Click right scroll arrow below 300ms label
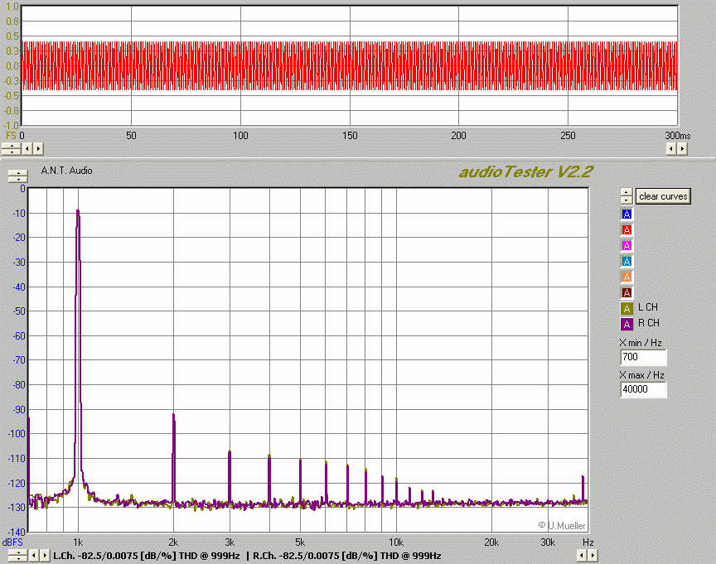 [x=682, y=149]
